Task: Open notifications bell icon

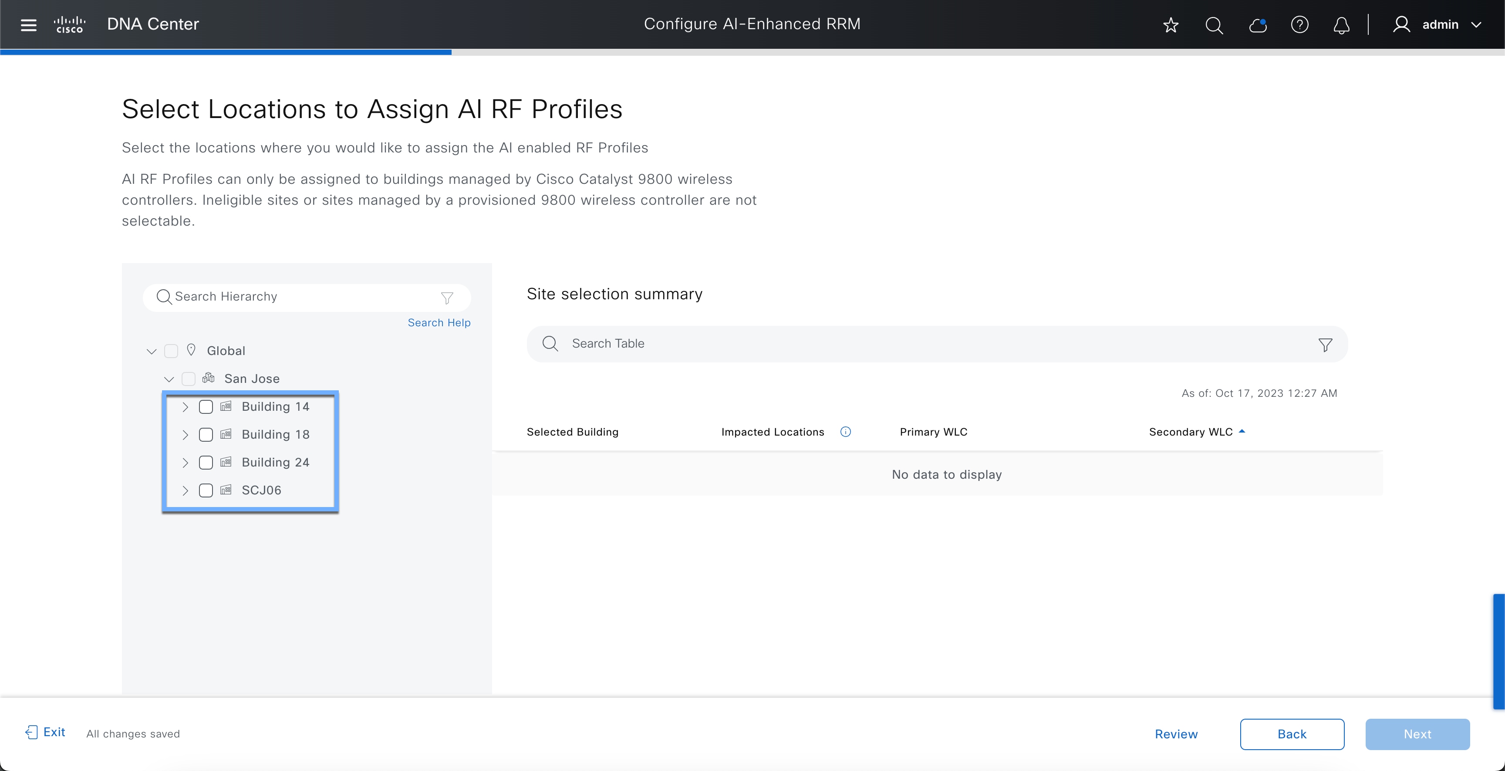Action: point(1341,25)
